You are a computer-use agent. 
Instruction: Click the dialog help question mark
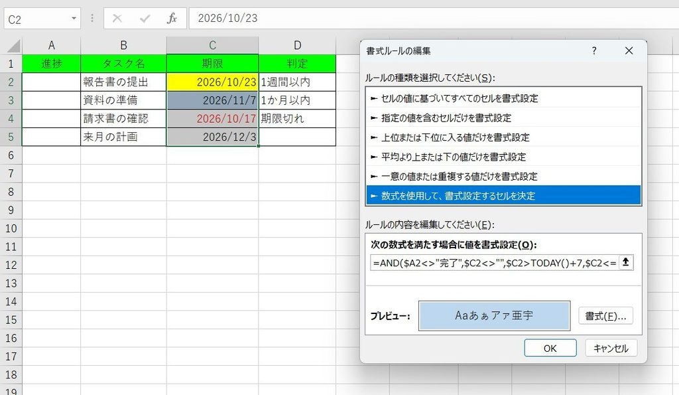(x=594, y=50)
